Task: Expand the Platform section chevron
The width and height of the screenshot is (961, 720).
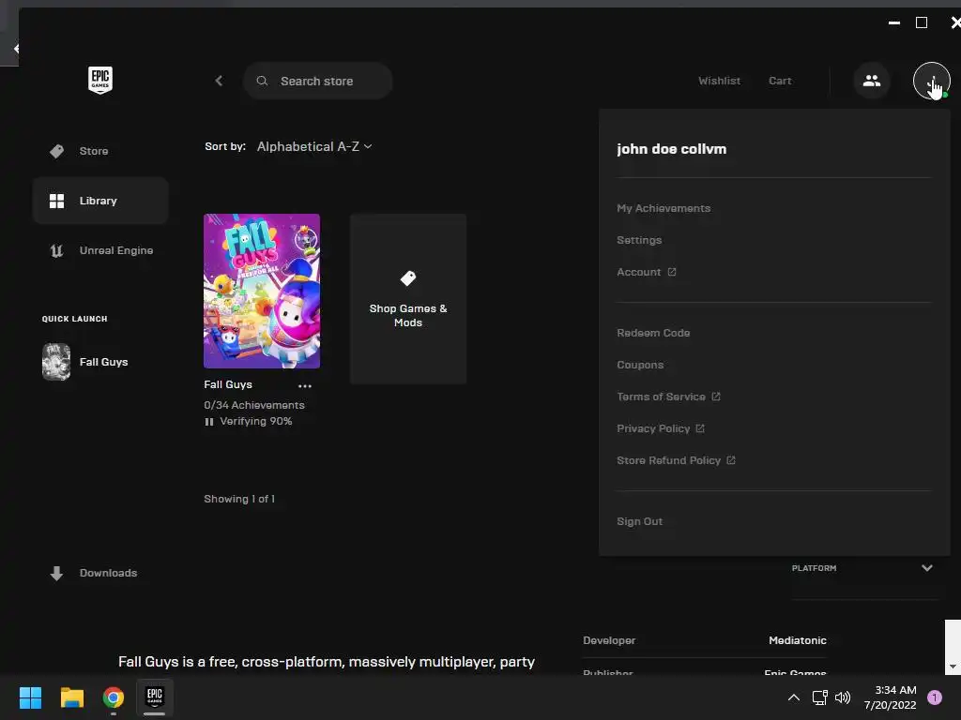Action: (926, 568)
